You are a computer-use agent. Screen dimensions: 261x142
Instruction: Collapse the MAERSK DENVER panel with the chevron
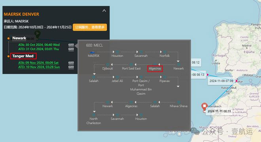(104, 11)
